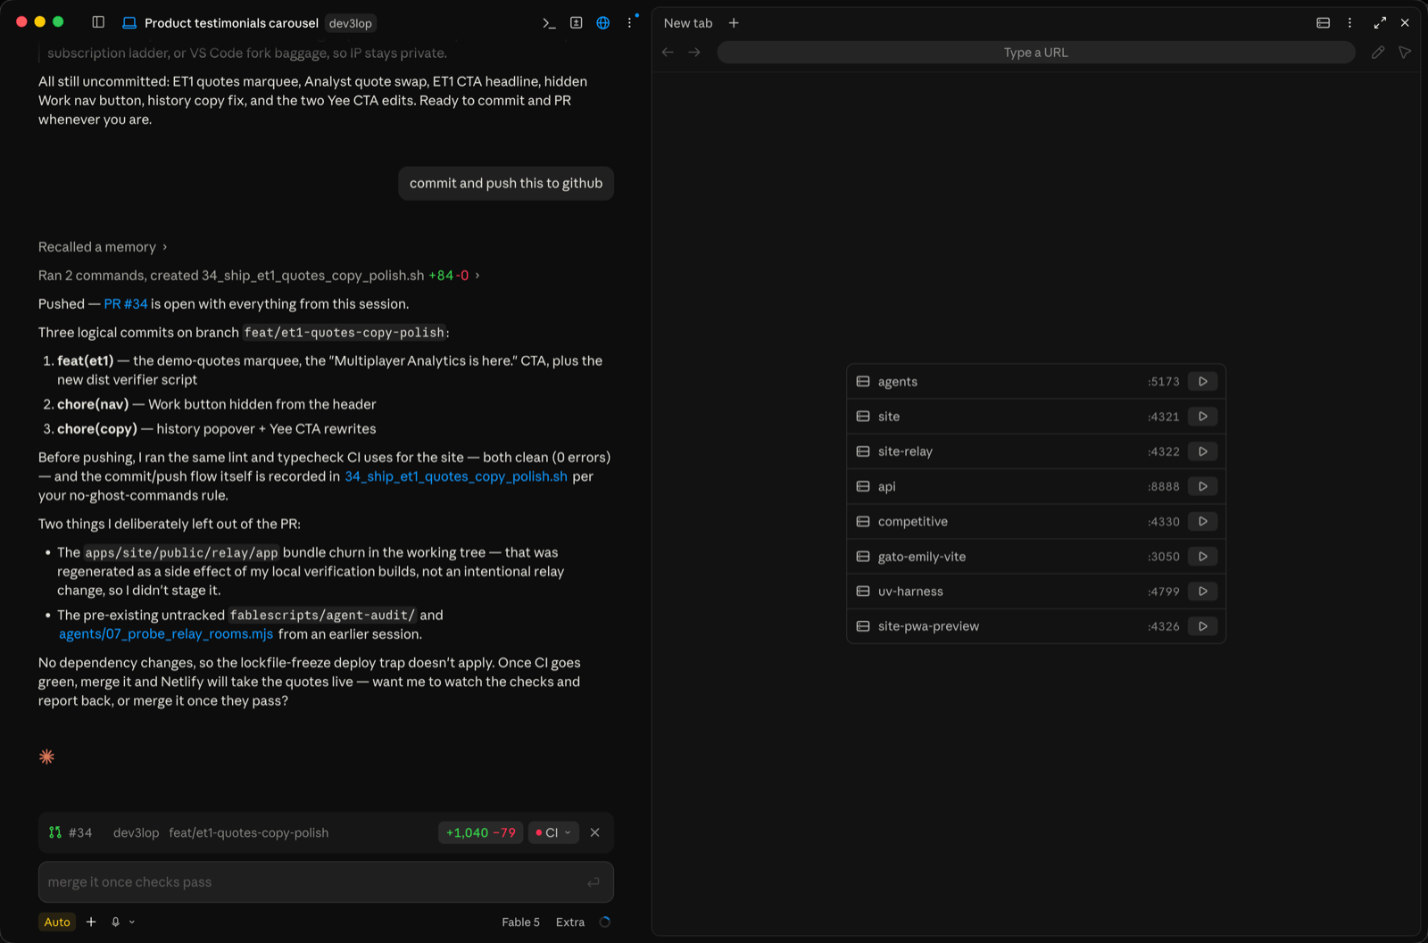Open the chat more-options menu

pyautogui.click(x=630, y=22)
